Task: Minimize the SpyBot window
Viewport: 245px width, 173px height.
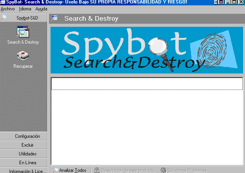Action: [228, 2]
